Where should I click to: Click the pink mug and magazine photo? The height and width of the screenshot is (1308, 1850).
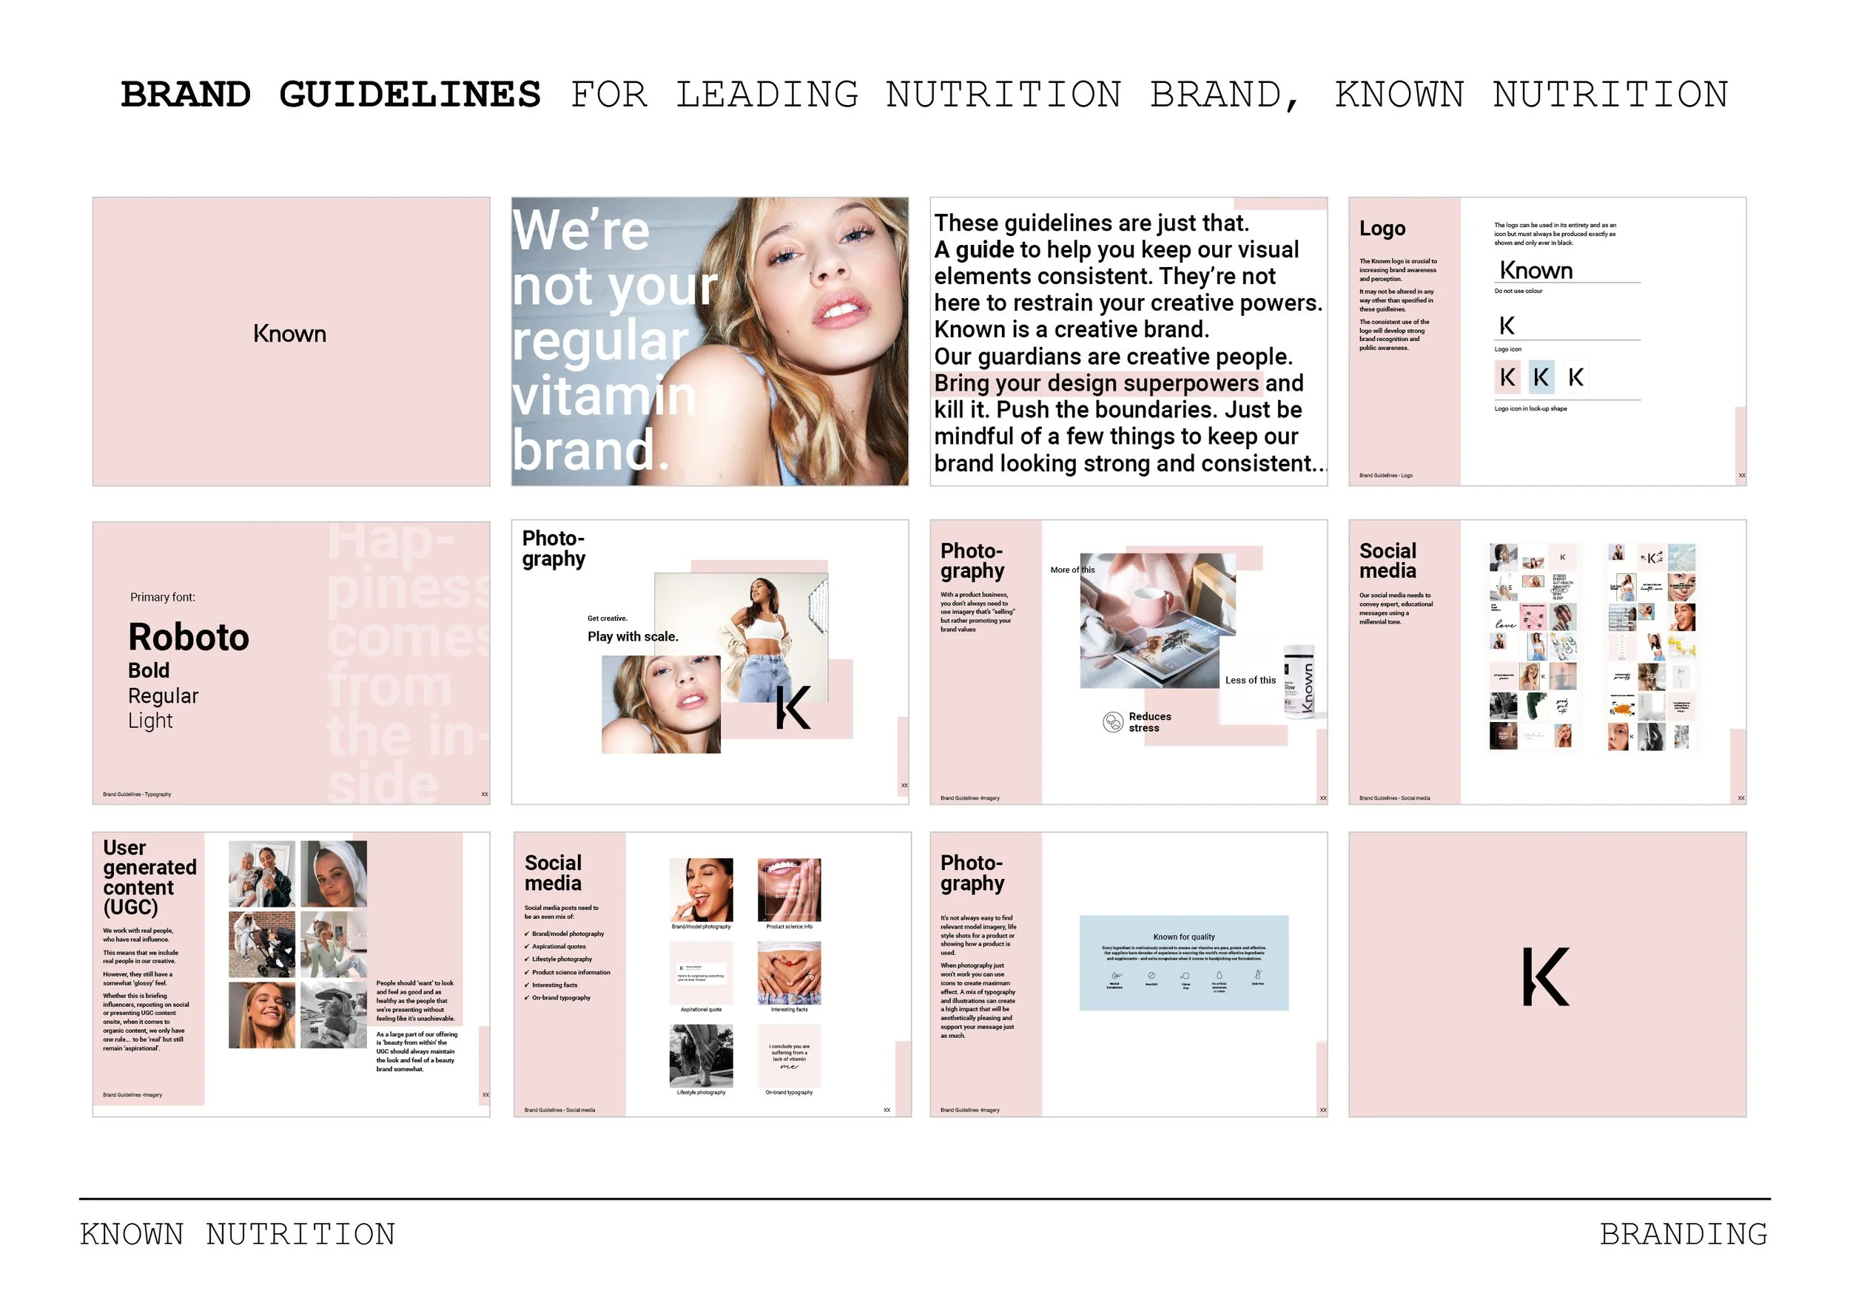[1157, 620]
